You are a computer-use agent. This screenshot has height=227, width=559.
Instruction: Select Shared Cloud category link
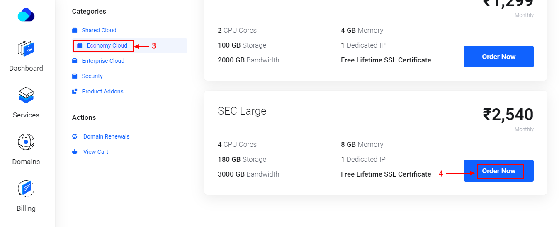pyautogui.click(x=99, y=30)
